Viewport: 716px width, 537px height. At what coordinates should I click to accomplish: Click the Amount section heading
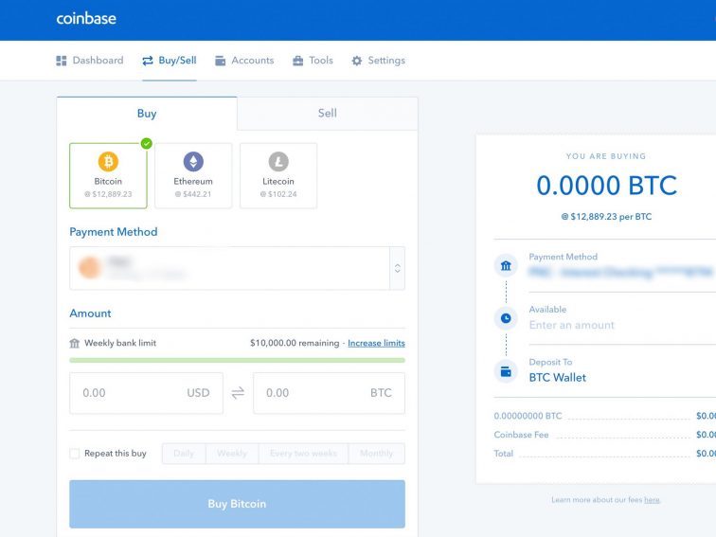(90, 313)
